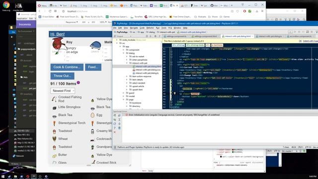
Task: Open the Newest First sort dropdown
Action: [x=63, y=90]
